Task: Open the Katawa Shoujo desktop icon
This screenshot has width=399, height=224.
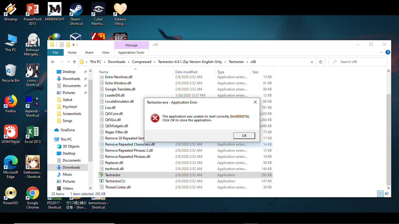Action: pyautogui.click(x=120, y=14)
